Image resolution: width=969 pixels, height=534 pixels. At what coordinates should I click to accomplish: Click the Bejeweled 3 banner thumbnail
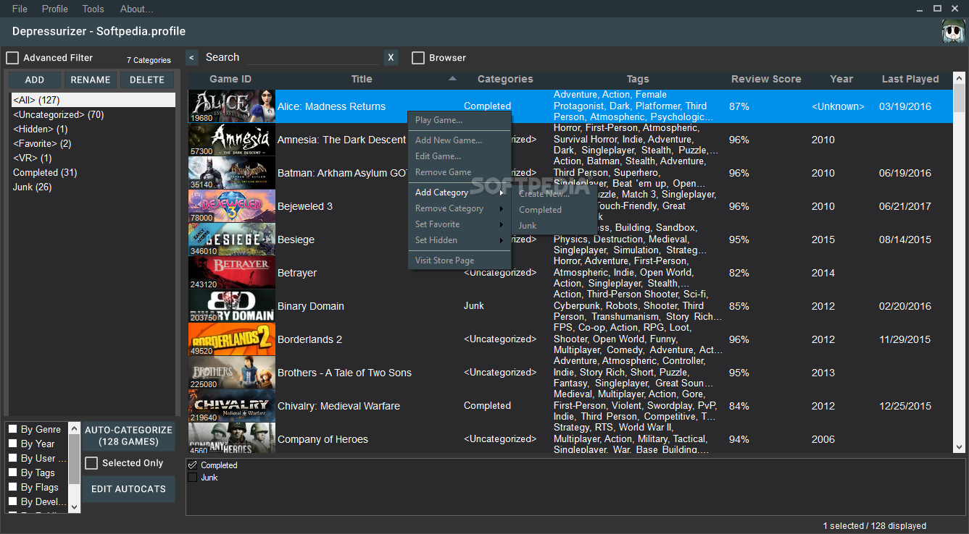(232, 206)
